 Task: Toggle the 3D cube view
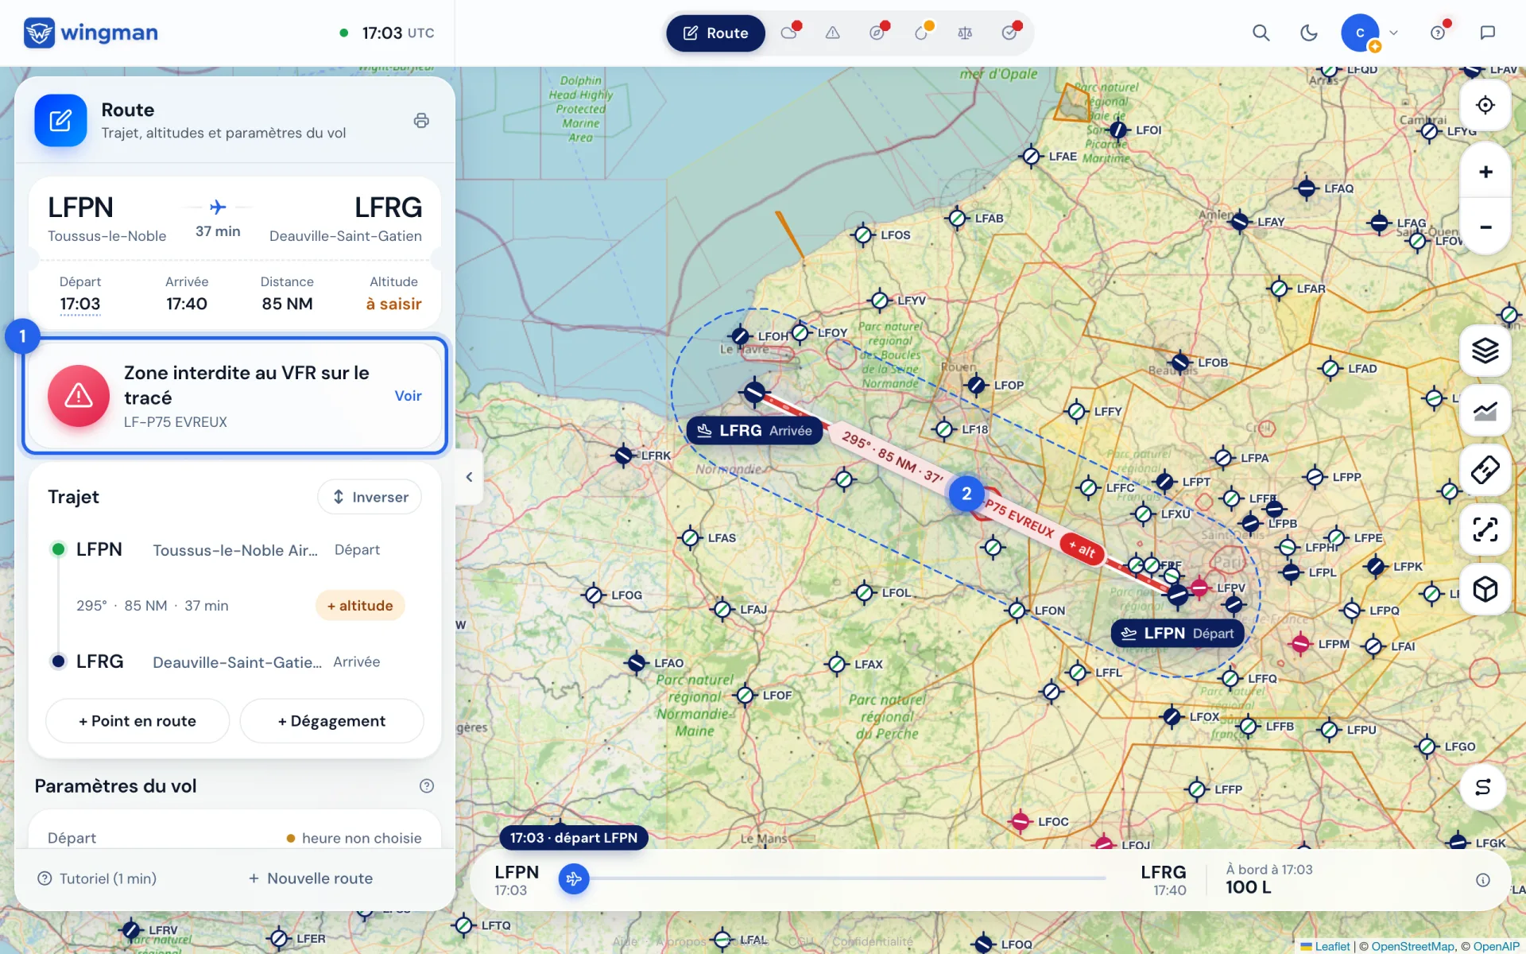pos(1485,589)
